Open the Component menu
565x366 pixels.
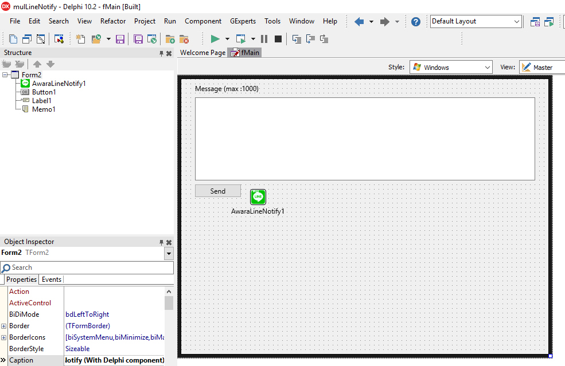pos(203,21)
